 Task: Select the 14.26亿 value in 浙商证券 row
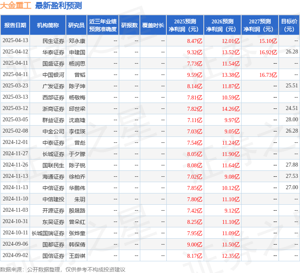[x=231, y=108]
